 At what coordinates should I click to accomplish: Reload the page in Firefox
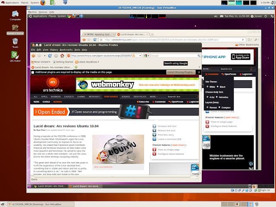point(50,56)
